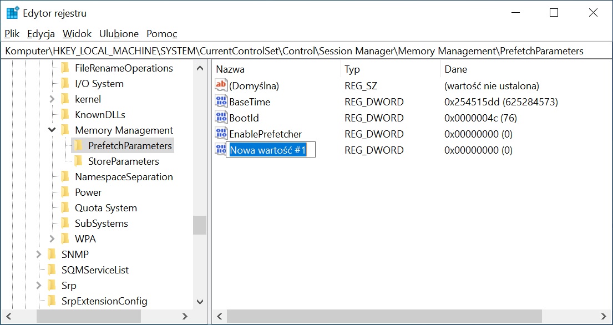Collapse the Memory Management tree node

(52, 130)
